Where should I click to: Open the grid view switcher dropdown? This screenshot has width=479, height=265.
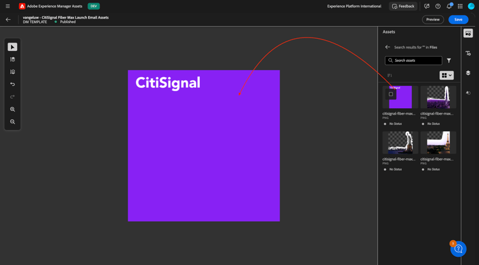tap(446, 75)
